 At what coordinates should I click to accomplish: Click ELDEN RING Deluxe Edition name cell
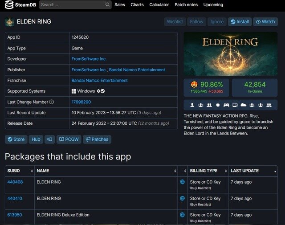[x=106, y=217]
